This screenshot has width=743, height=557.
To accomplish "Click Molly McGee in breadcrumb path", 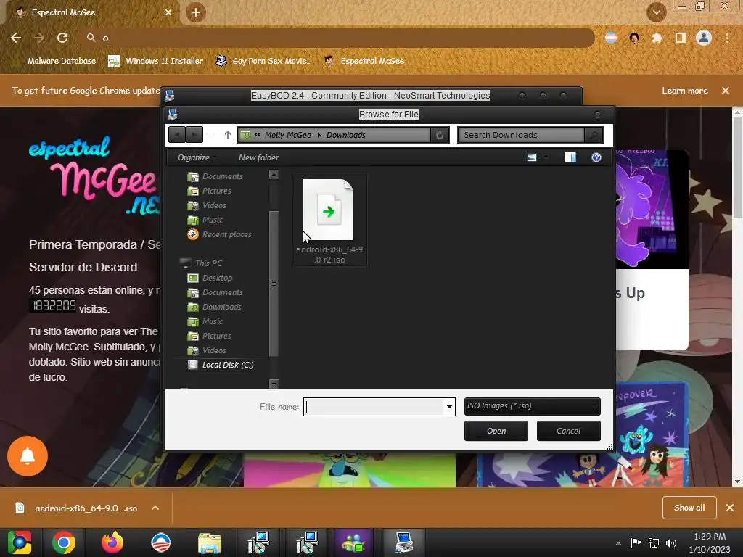I will [x=287, y=135].
